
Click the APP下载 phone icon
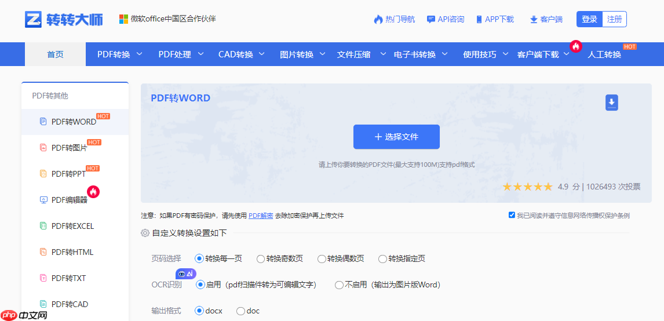(x=479, y=20)
